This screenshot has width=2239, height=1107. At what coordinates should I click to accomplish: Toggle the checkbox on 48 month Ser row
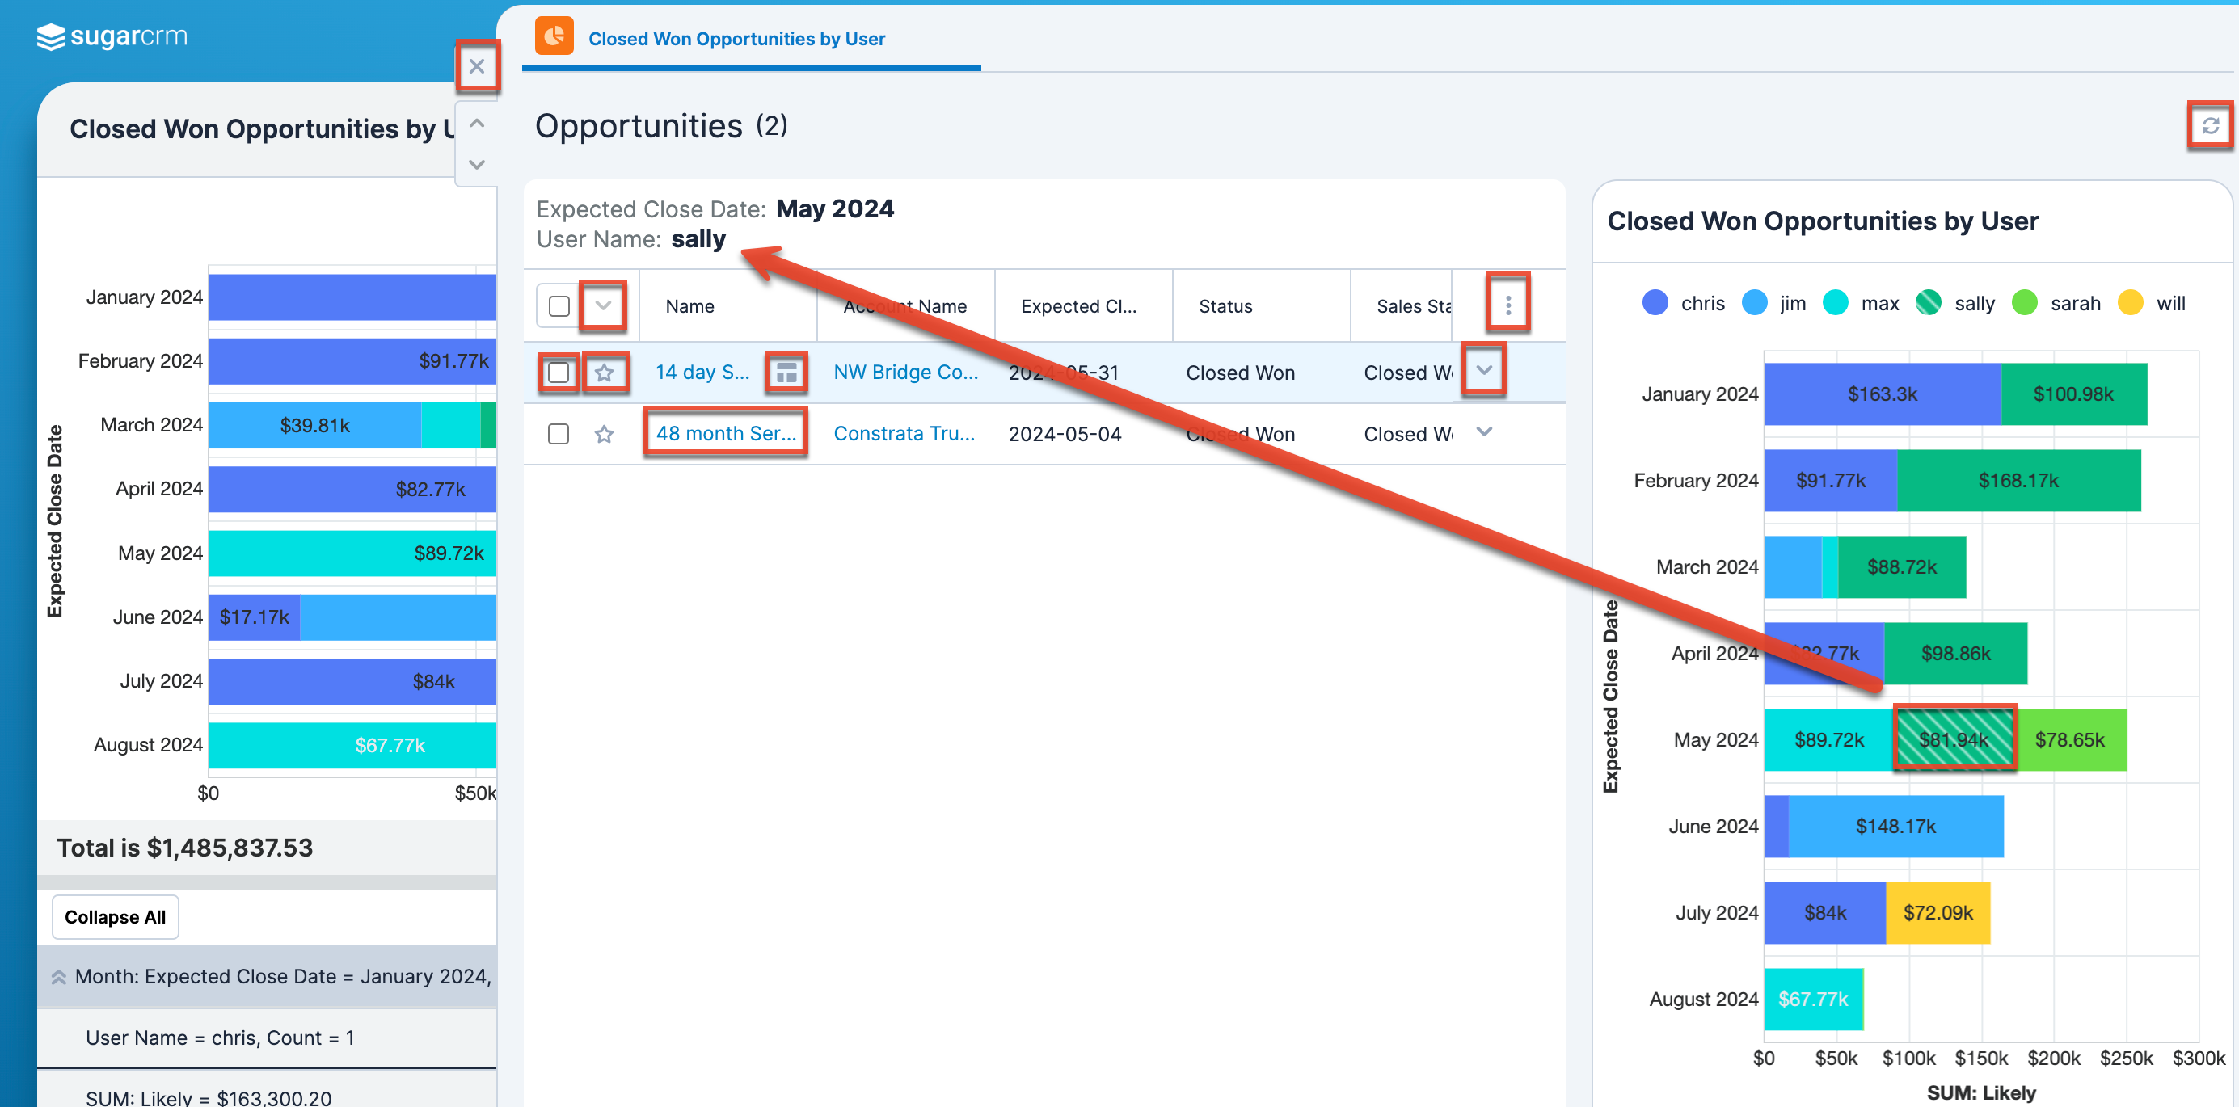pos(557,434)
